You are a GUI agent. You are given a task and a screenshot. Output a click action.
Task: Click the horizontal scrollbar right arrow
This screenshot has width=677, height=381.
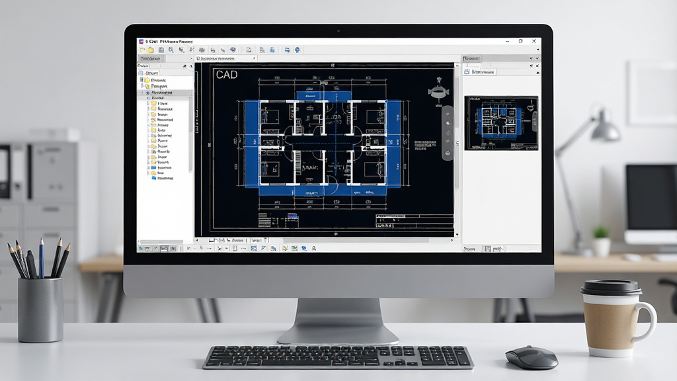click(452, 240)
